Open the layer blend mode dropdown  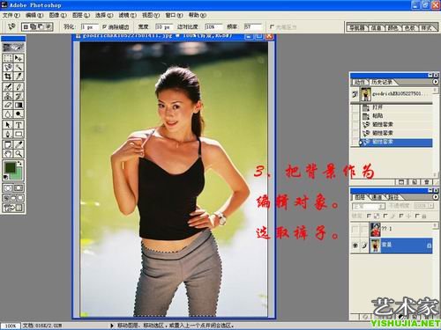coord(369,206)
